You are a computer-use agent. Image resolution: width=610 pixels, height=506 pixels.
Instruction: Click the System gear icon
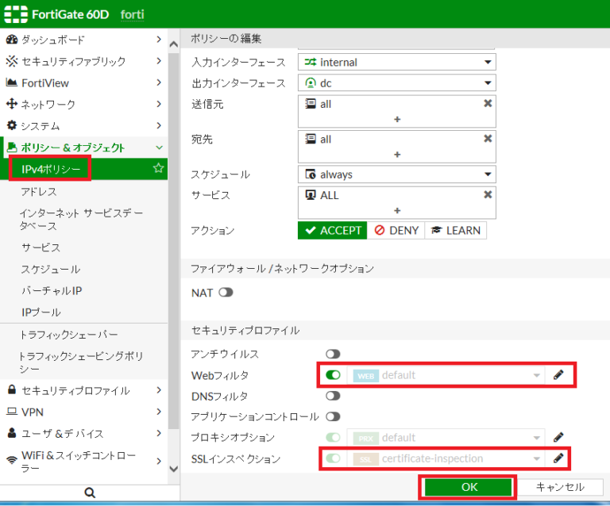(x=12, y=125)
